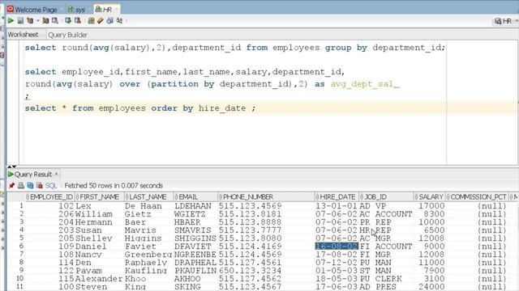Click the red Rollback toolbar icon
Screen dimensions: 519x291
tap(78, 21)
